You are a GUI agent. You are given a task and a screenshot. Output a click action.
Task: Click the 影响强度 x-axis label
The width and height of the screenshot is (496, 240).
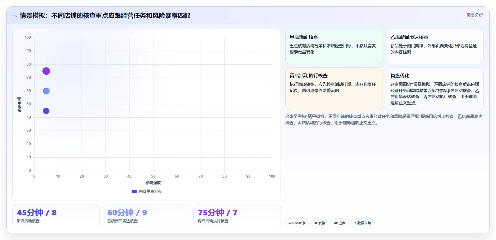click(x=153, y=183)
